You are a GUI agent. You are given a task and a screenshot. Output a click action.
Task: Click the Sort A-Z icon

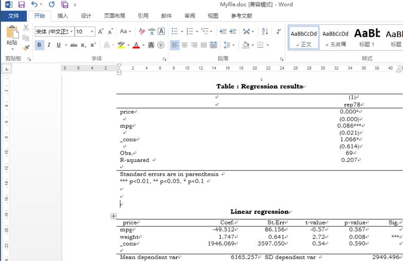pos(265,31)
